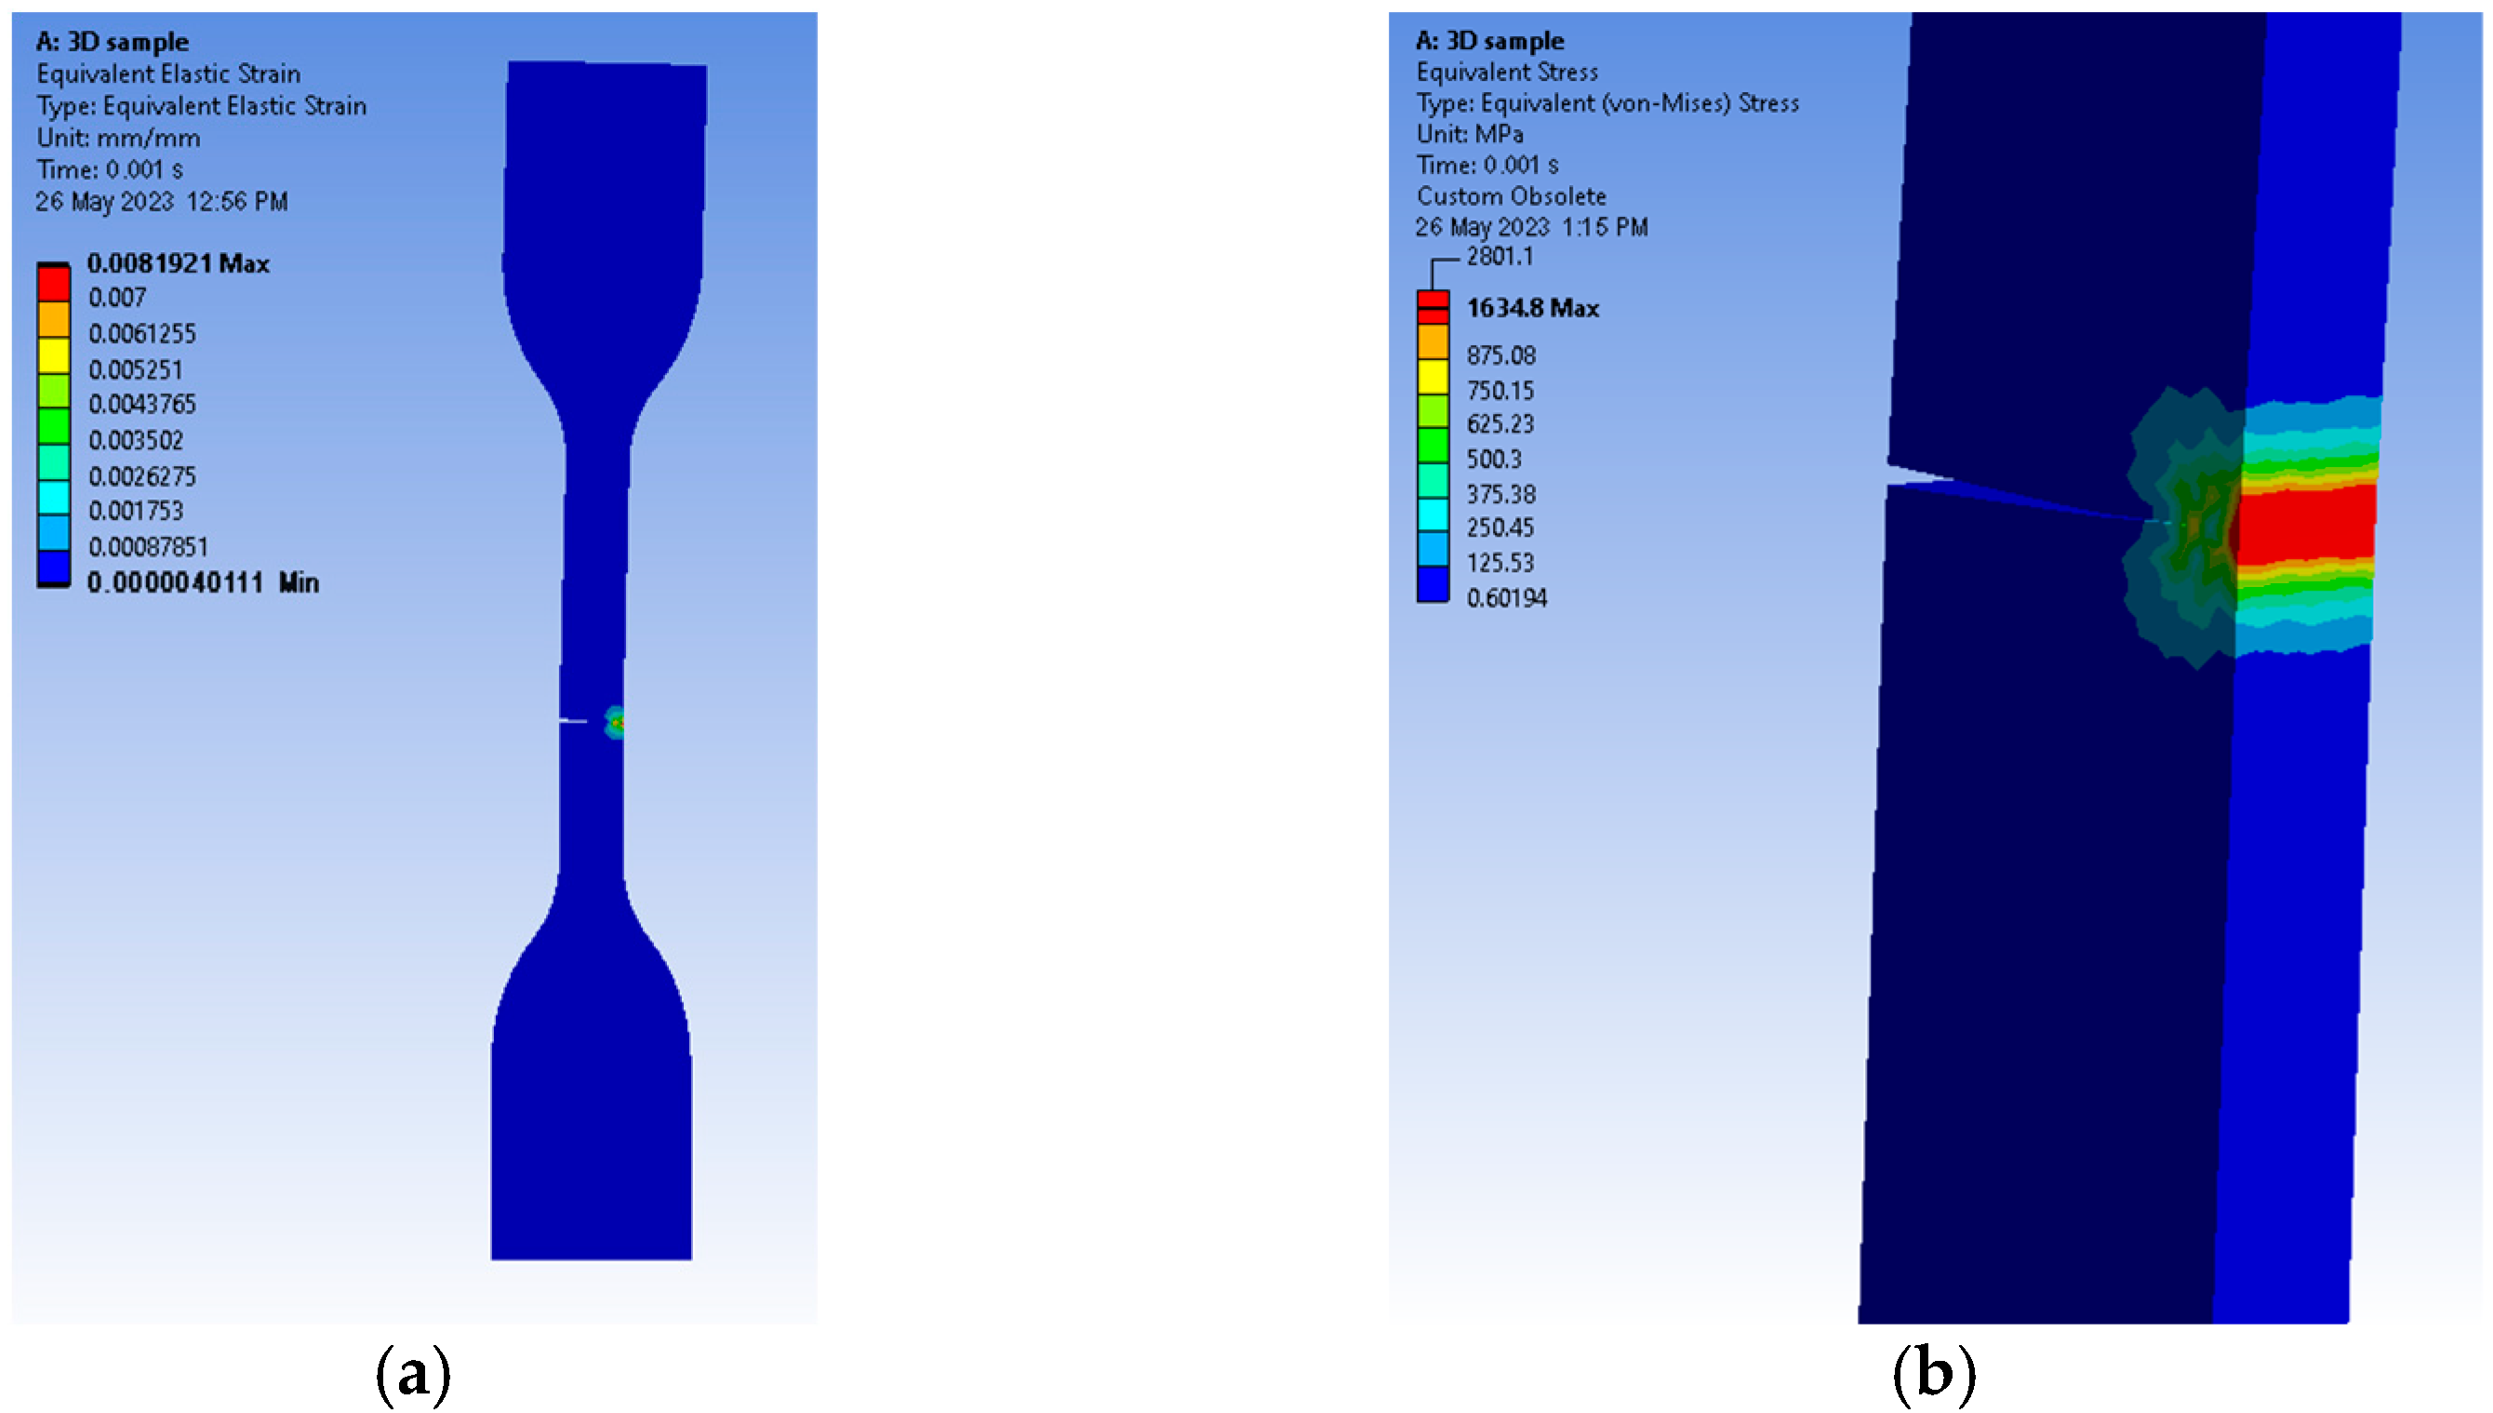Click the cyan swatch in stress legend
The height and width of the screenshot is (1413, 2493).
pyautogui.click(x=1433, y=514)
